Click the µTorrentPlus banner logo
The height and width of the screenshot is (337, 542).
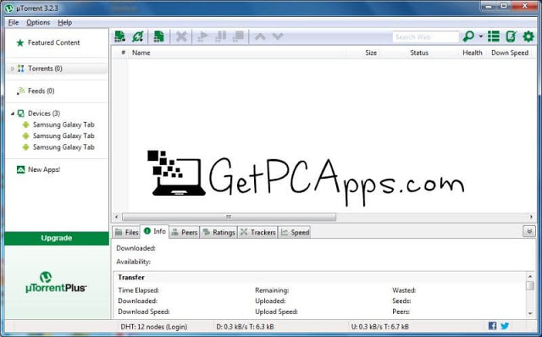pyautogui.click(x=56, y=283)
